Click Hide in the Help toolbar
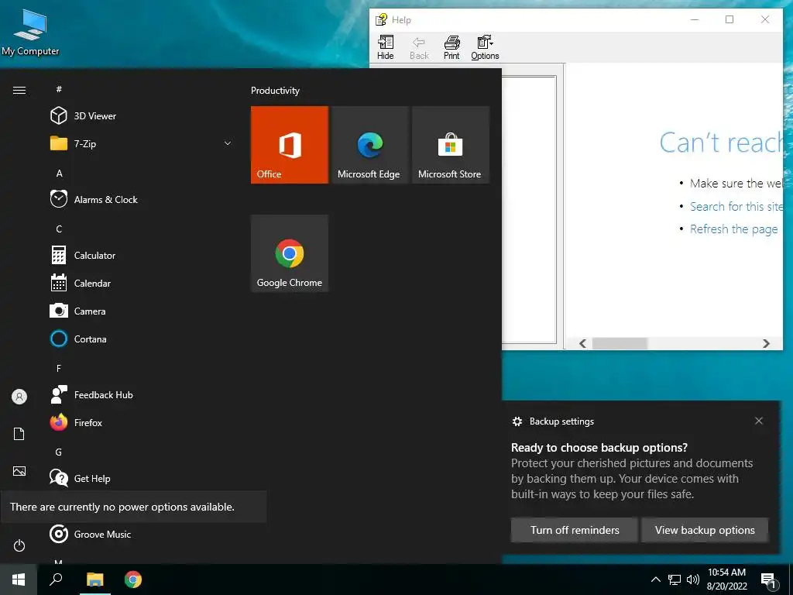The height and width of the screenshot is (595, 793). [386, 47]
